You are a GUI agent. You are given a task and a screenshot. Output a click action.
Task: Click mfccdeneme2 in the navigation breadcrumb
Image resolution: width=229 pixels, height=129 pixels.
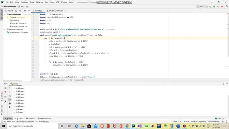[10, 6]
